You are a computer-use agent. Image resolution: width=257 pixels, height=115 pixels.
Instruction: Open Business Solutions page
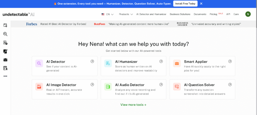[180, 14]
